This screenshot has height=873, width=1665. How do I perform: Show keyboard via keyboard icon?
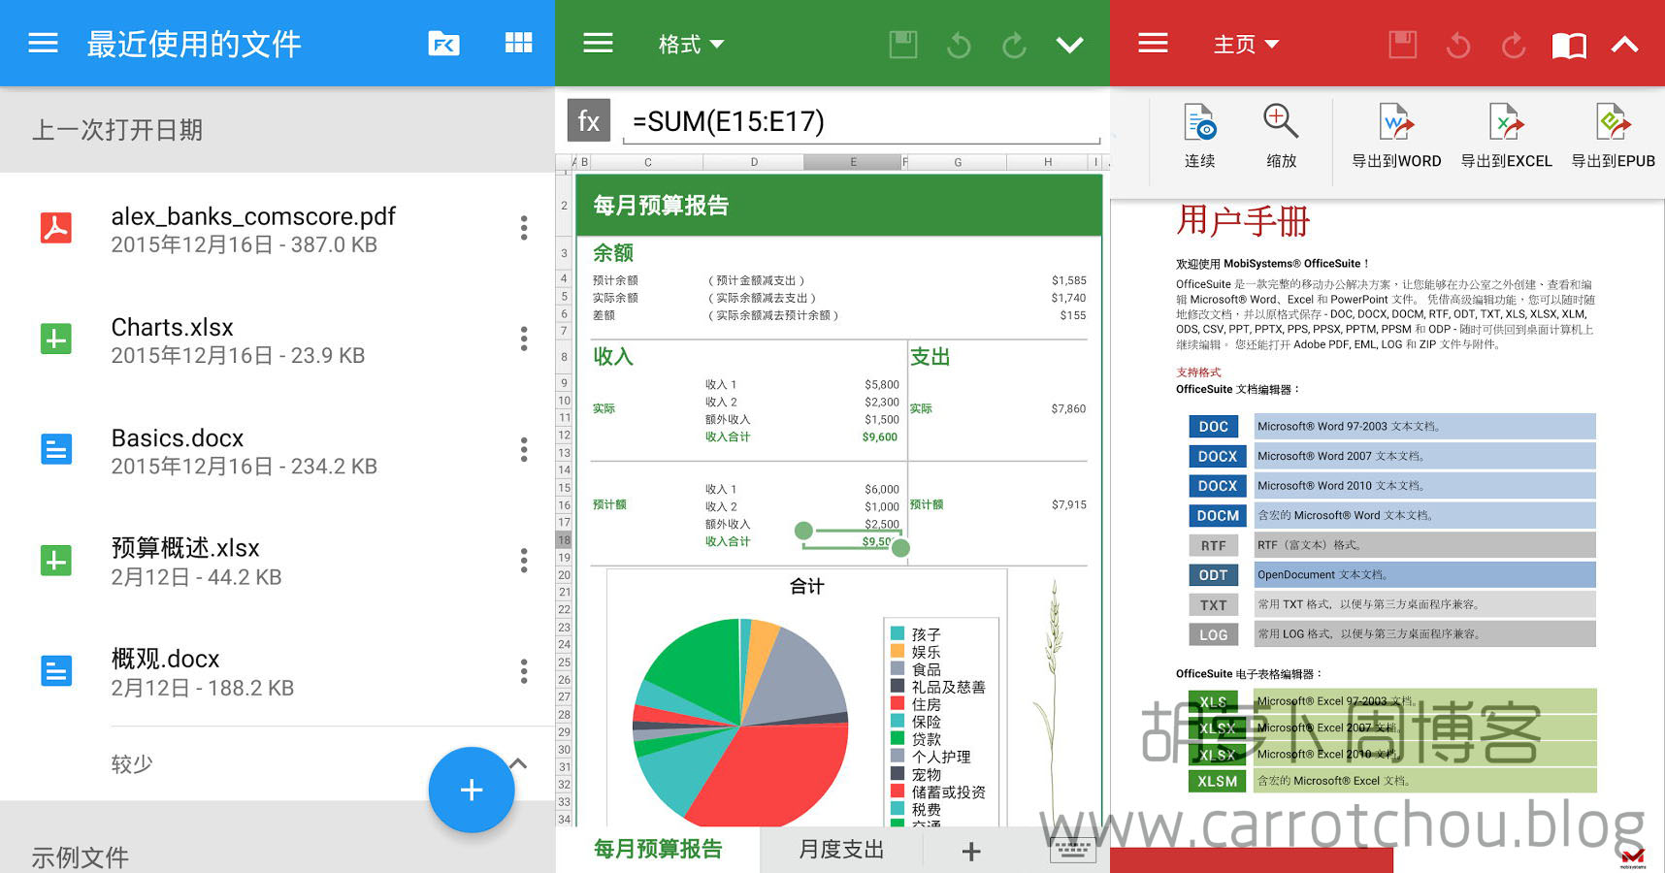[1072, 849]
